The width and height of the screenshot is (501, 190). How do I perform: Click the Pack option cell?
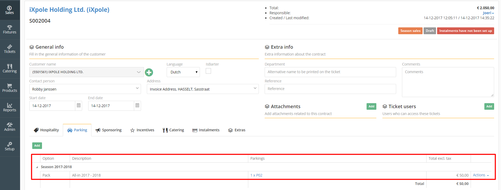55,175
